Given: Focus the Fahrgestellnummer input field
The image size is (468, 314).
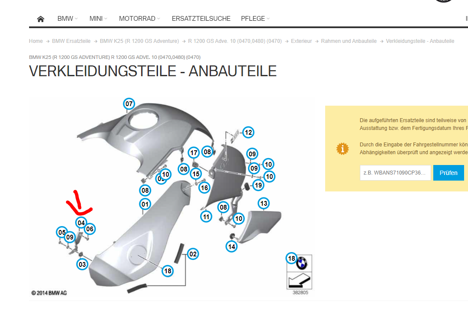Looking at the screenshot, I should (x=395, y=173).
